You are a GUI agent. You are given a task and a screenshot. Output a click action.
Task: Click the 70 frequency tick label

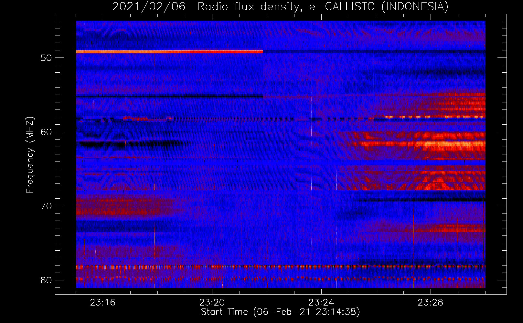pyautogui.click(x=46, y=206)
